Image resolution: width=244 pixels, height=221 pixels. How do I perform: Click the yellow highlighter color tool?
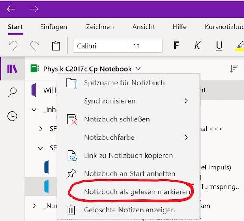(239, 45)
